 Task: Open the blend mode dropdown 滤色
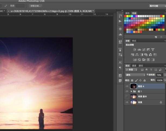[135, 75]
